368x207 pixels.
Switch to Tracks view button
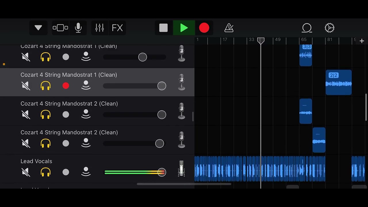click(x=60, y=28)
